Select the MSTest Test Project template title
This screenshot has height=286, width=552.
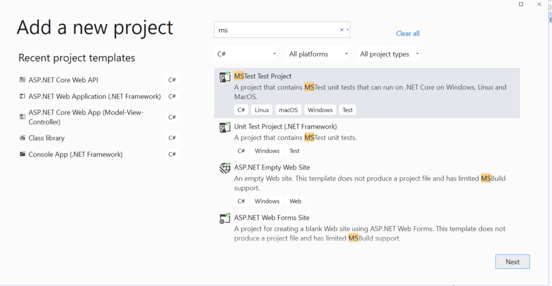(263, 76)
